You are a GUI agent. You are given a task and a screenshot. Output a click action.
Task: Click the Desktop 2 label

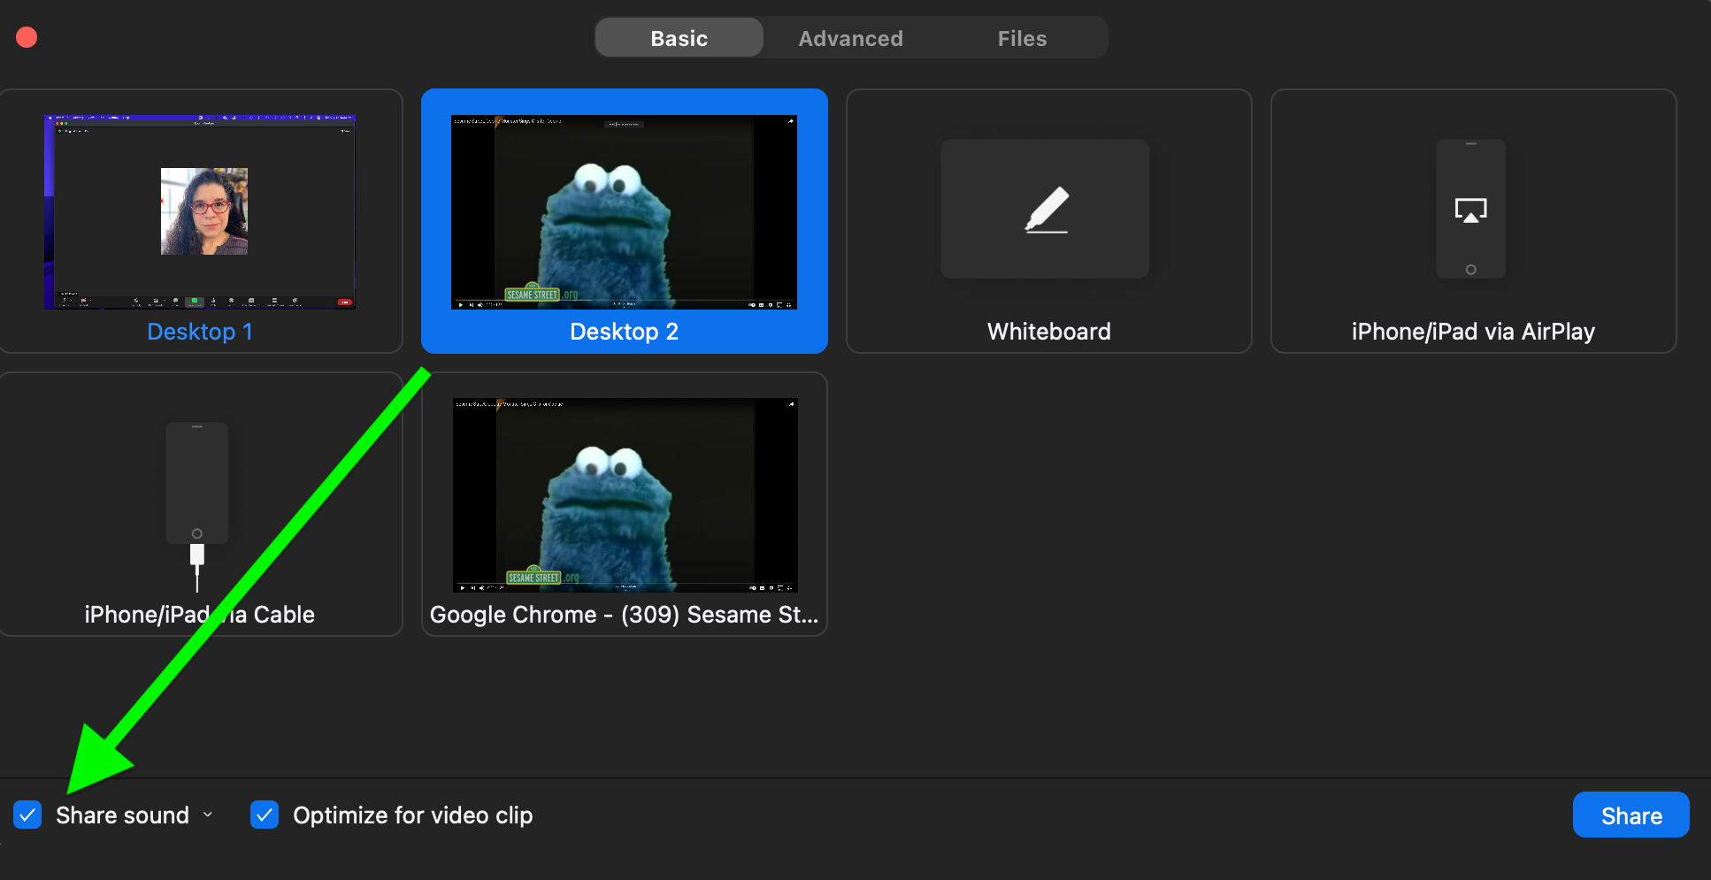coord(624,332)
